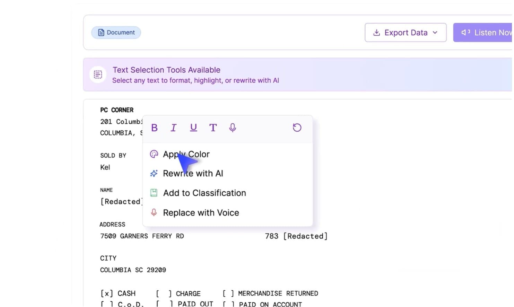Click the text style T icon
The height and width of the screenshot is (307, 514).
tap(213, 128)
